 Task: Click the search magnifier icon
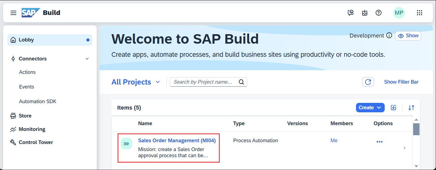pos(241,82)
